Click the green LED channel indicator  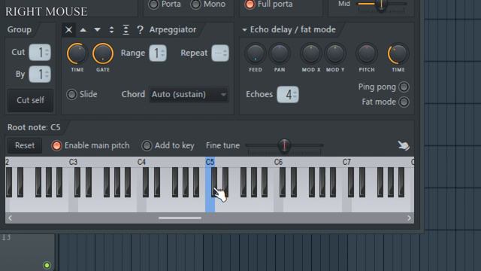pyautogui.click(x=47, y=265)
